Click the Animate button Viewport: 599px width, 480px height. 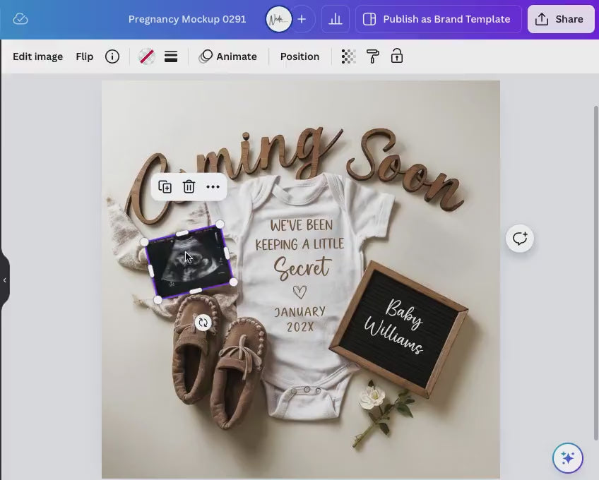228,56
